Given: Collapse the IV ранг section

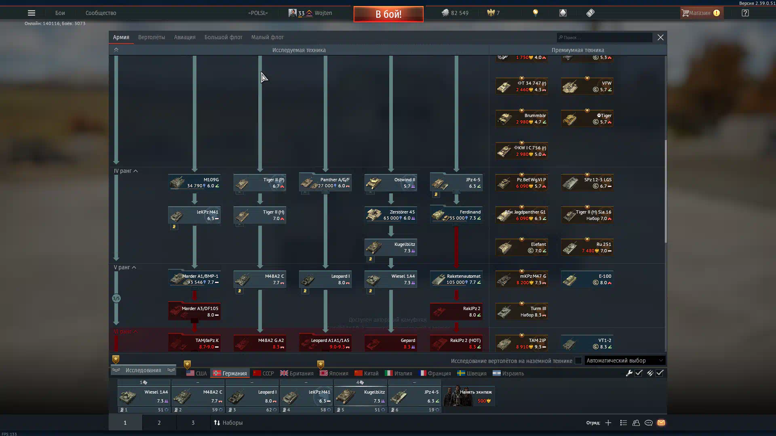Looking at the screenshot, I should 126,171.
